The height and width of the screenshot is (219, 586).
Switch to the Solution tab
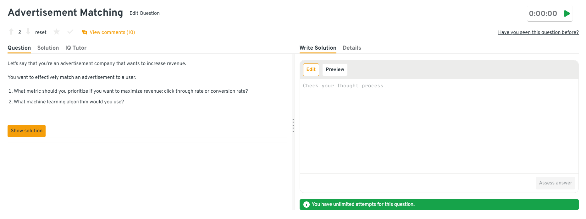click(x=48, y=48)
